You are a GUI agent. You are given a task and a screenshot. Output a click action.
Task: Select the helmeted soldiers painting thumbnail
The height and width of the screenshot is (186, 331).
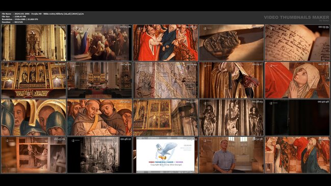[x=34, y=118]
